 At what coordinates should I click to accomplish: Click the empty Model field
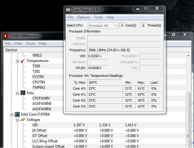point(124,38)
